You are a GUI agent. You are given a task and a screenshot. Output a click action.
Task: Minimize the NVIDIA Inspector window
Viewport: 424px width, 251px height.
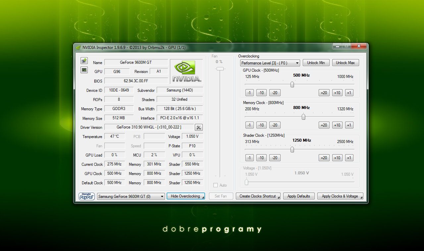pos(337,46)
